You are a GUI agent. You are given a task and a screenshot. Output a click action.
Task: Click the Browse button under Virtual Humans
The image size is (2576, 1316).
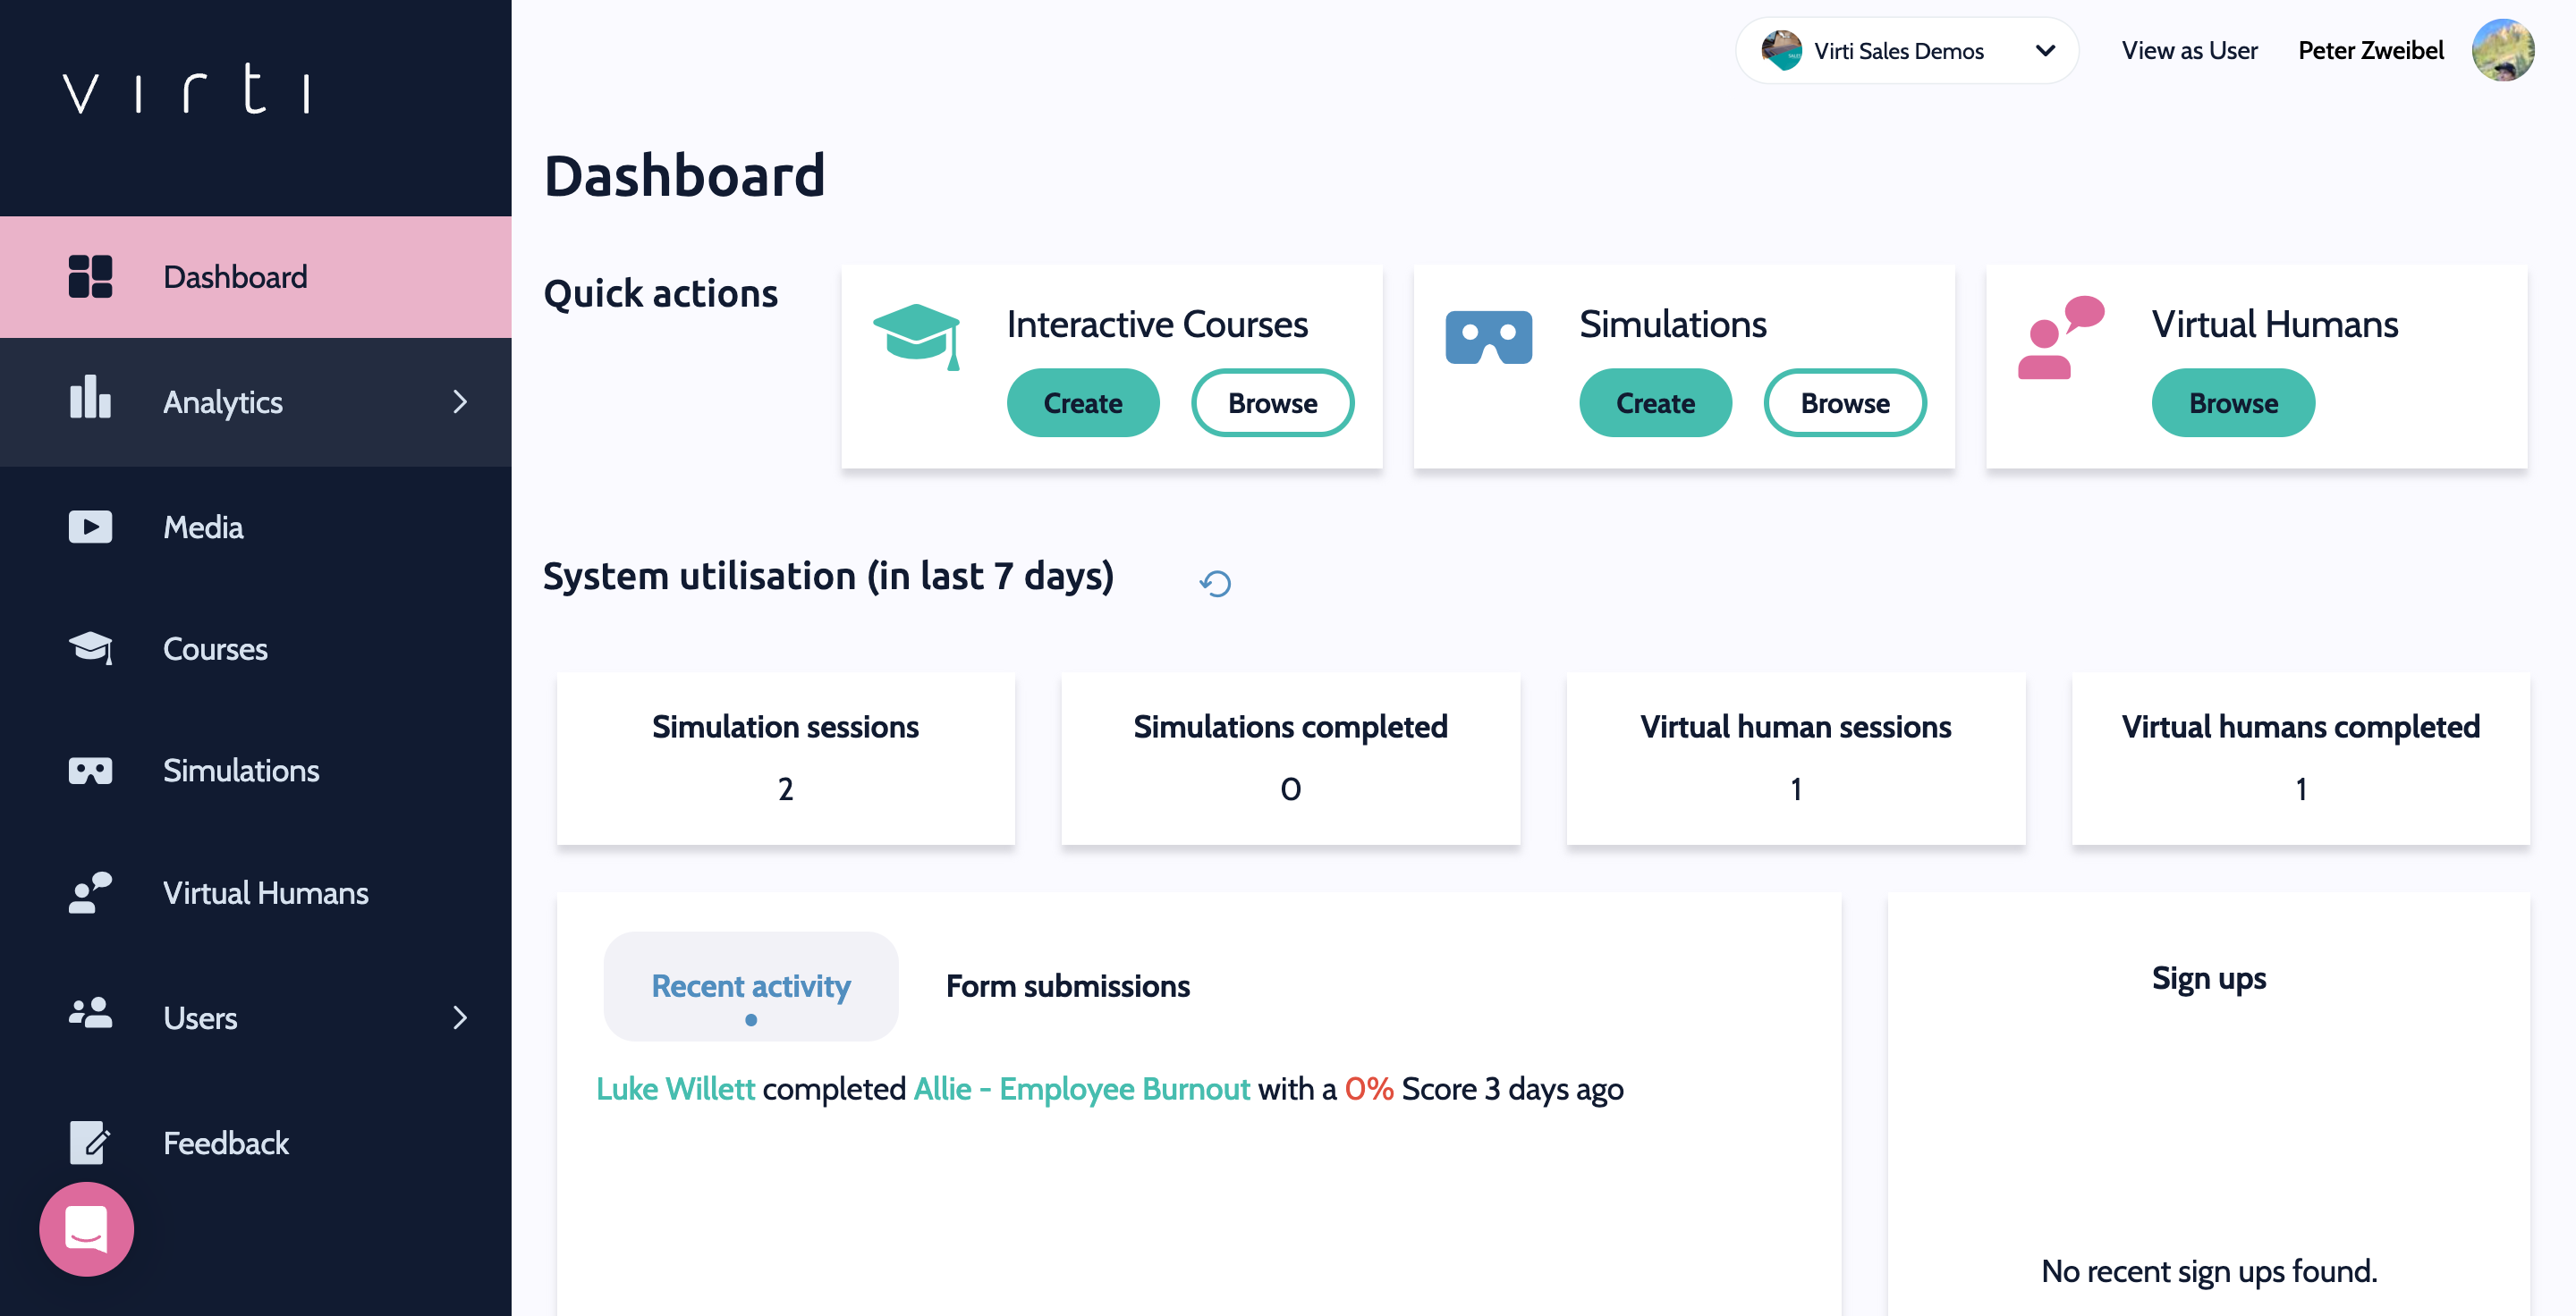tap(2232, 402)
